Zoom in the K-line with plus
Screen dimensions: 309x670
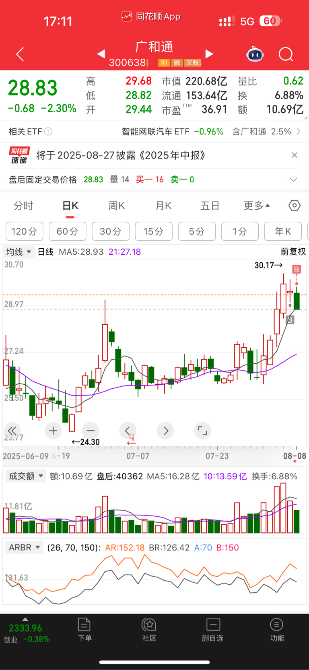point(53,431)
